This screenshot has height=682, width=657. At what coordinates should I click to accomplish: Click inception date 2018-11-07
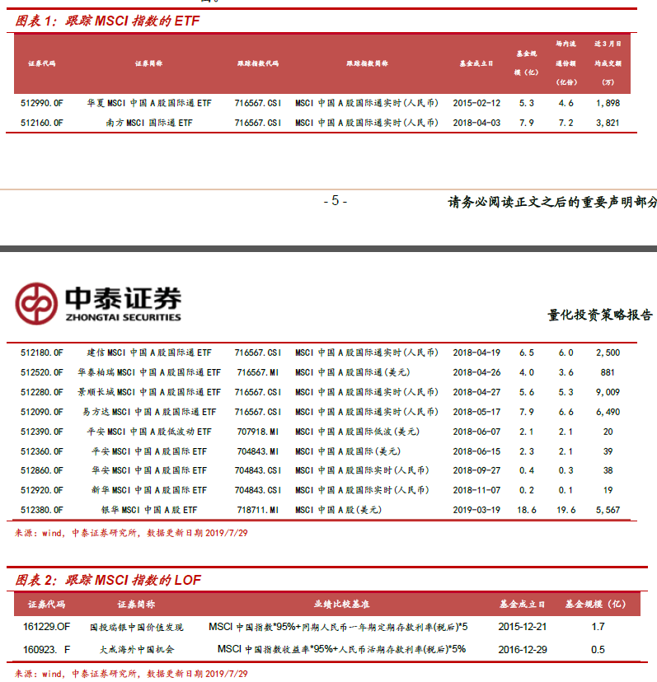coord(476,490)
